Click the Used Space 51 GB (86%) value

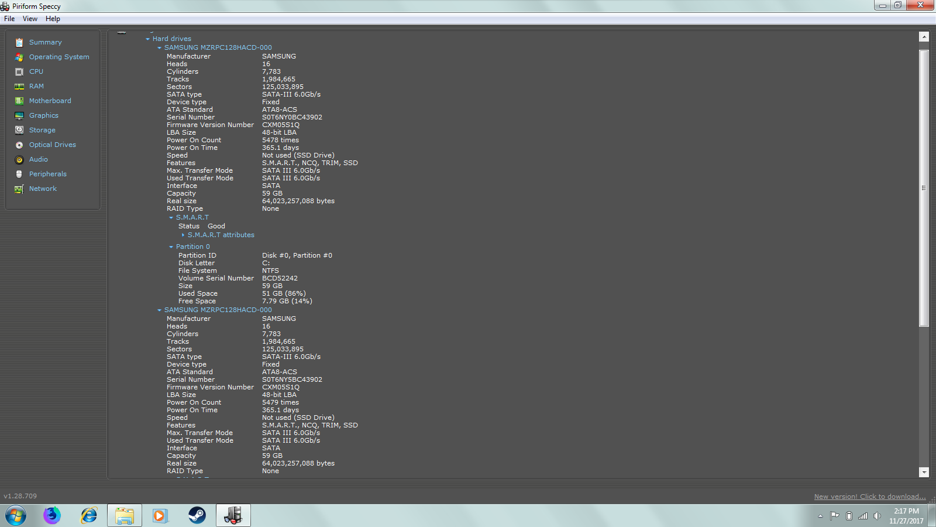(284, 293)
